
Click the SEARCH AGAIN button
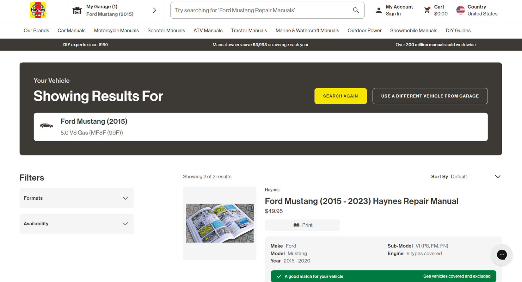click(x=341, y=96)
